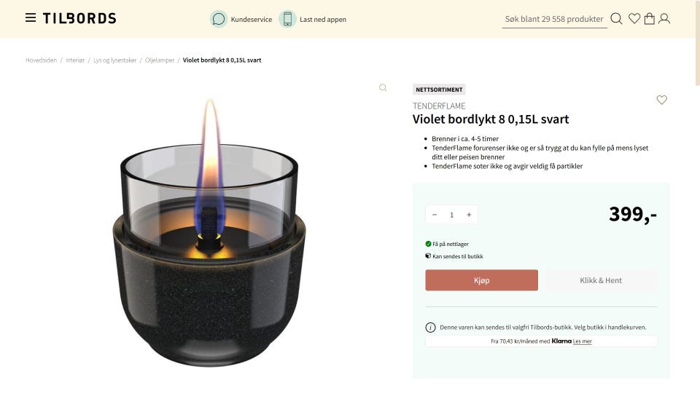
Task: Add product to favorites with the heart
Action: pyautogui.click(x=661, y=100)
